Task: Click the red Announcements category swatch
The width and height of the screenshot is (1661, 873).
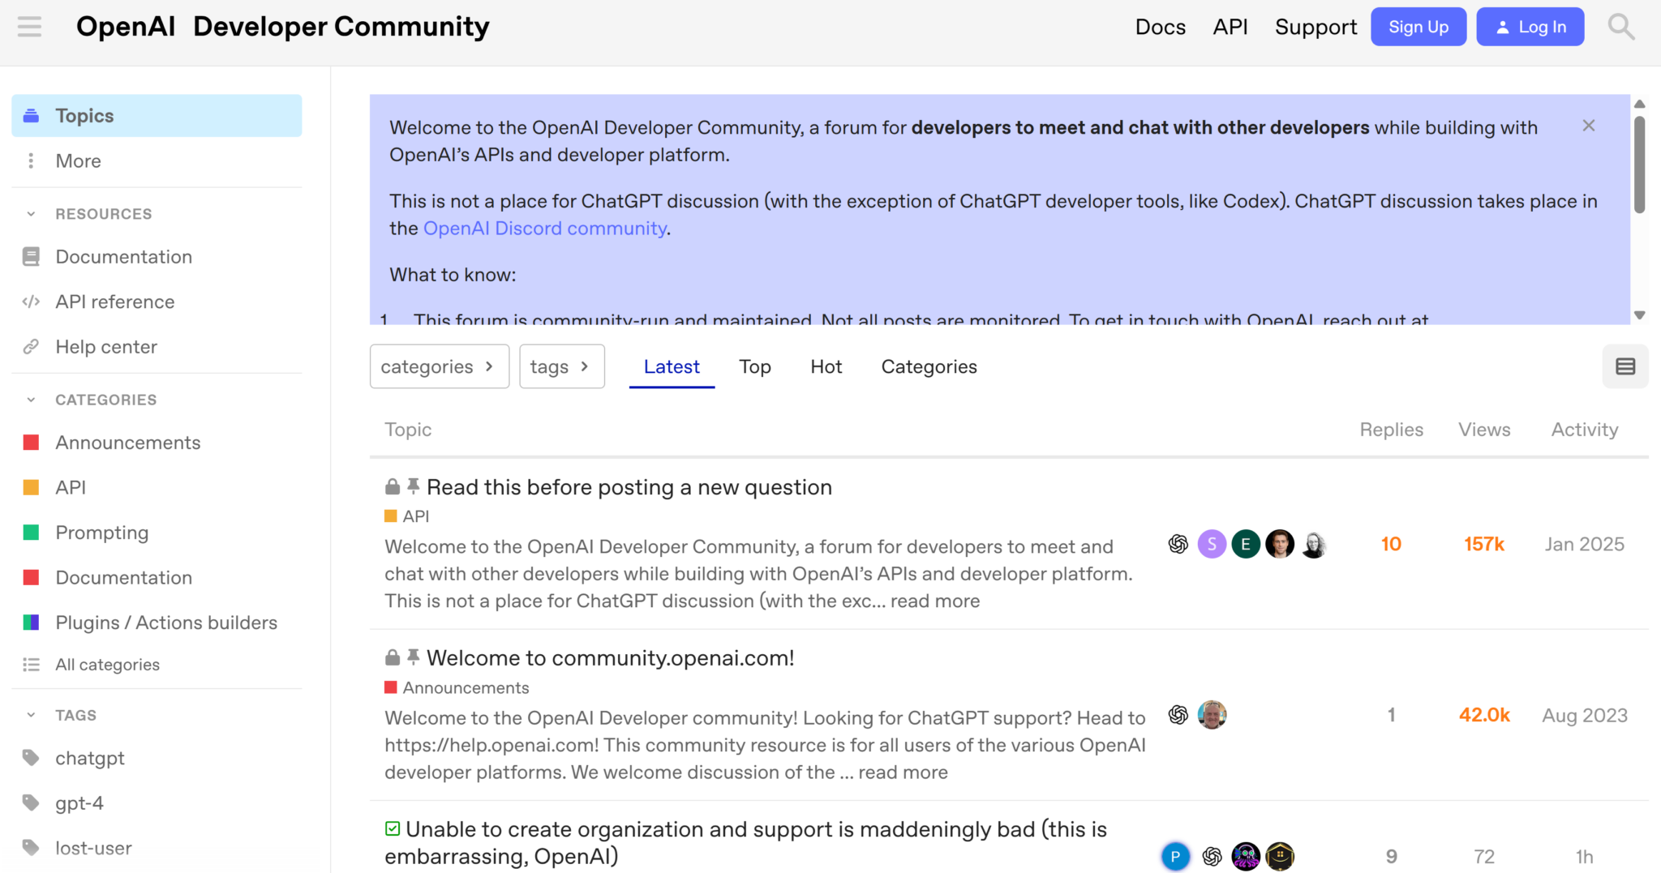Action: click(31, 443)
